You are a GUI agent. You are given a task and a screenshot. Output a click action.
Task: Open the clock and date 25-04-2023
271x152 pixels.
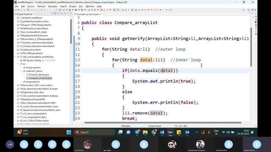(x=243, y=132)
